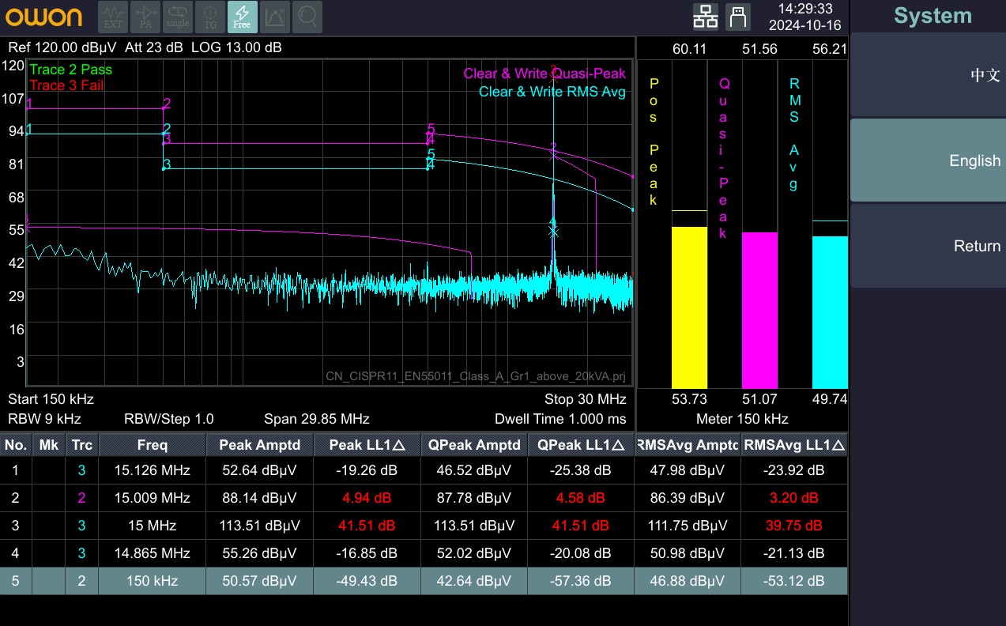Image resolution: width=1006 pixels, height=626 pixels.
Task: Toggle the TG tracking generator icon
Action: click(x=210, y=17)
